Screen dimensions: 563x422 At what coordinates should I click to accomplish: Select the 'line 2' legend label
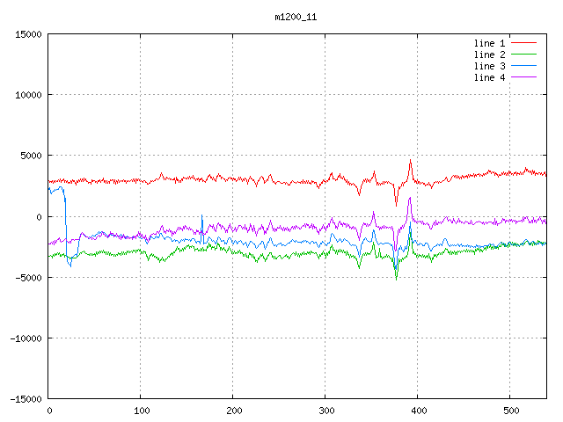[489, 55]
